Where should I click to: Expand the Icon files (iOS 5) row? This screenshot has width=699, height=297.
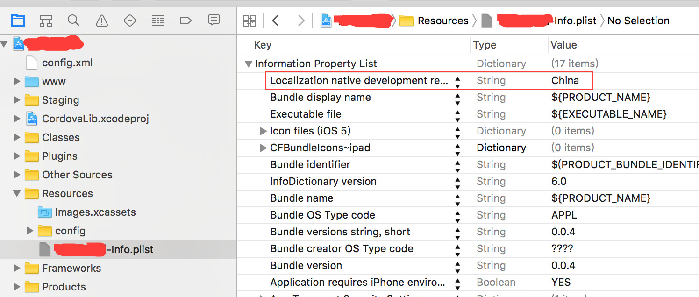[264, 131]
